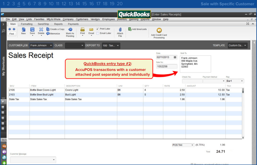Open the POS TAX dropdown
Viewport: 257px width, 165px height.
coord(192,145)
